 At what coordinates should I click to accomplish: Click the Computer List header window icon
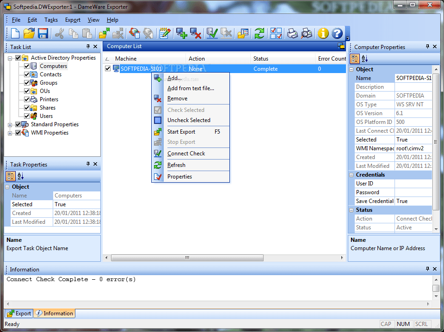[341, 46]
